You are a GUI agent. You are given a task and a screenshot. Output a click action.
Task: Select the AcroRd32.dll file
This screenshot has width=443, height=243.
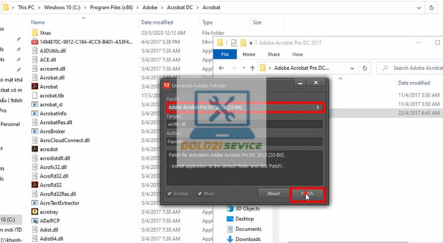click(x=50, y=176)
